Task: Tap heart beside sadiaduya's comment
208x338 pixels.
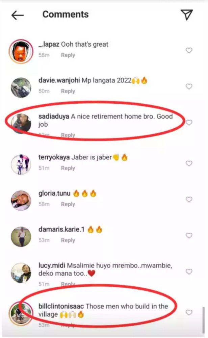Action: 189,123
